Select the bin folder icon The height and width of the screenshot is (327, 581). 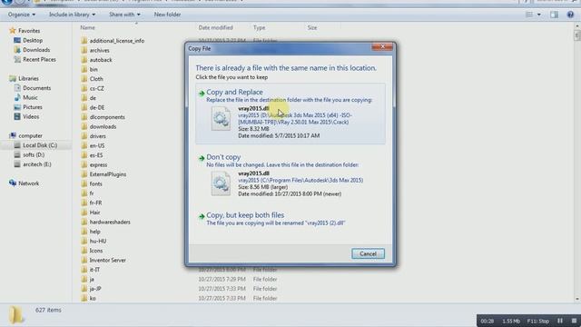point(84,69)
